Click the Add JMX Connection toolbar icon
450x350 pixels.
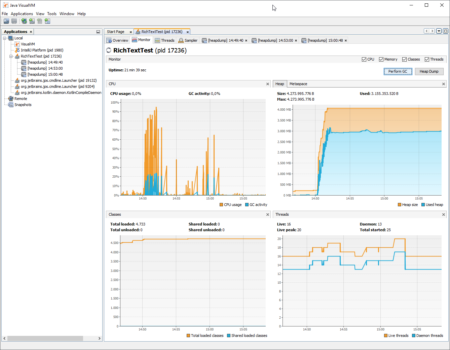coord(32,21)
